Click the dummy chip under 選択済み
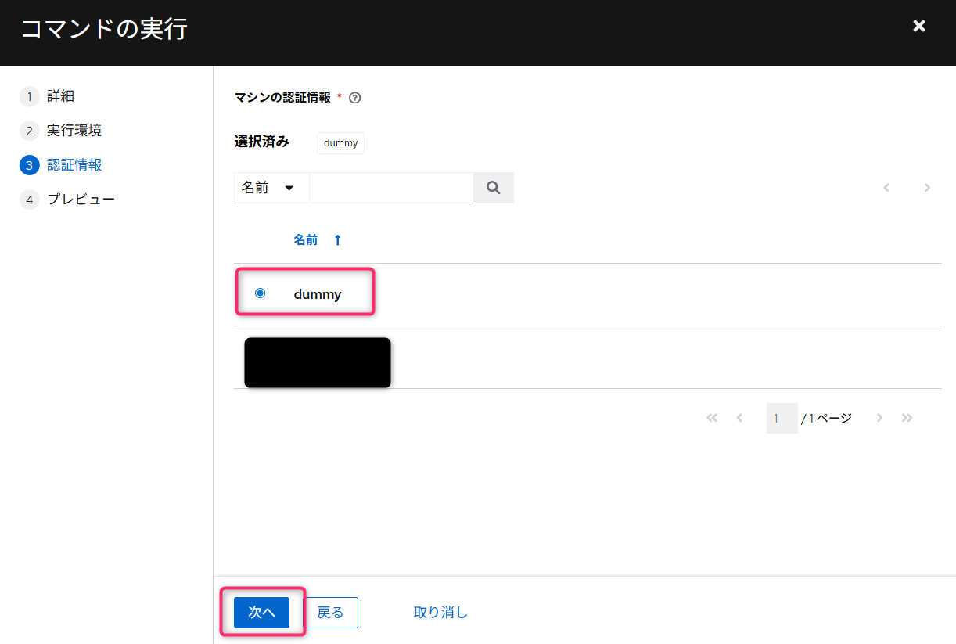Screen dimensions: 956x644 tap(340, 143)
